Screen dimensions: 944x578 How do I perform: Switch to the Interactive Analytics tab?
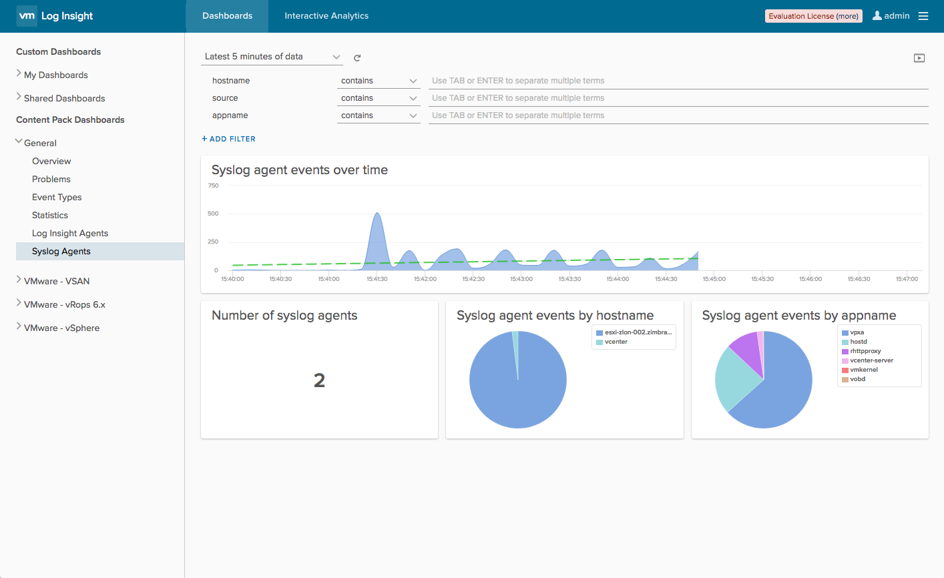(326, 16)
